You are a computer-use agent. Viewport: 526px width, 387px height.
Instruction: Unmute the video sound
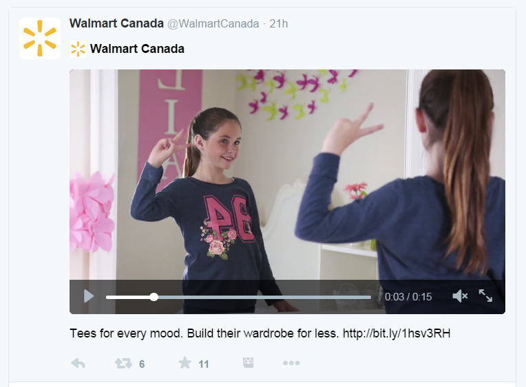460,296
